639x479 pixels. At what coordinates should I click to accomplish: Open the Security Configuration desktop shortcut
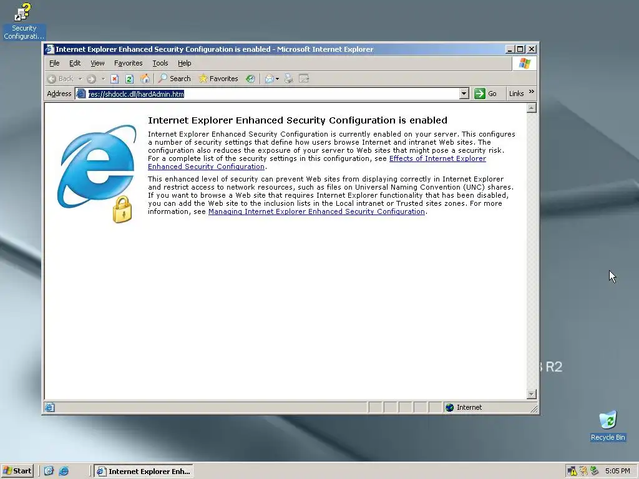[23, 21]
